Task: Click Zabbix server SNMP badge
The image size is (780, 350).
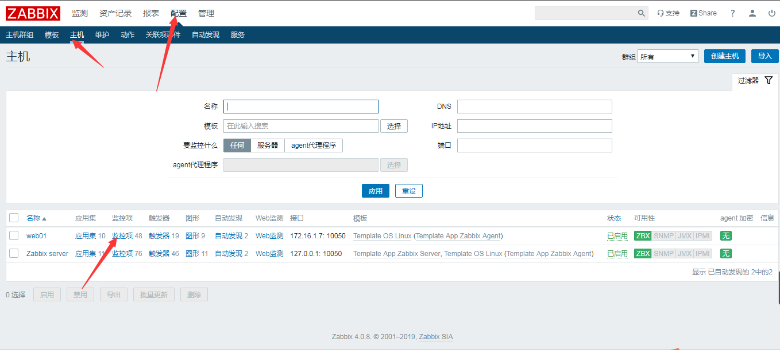Action: pos(663,254)
